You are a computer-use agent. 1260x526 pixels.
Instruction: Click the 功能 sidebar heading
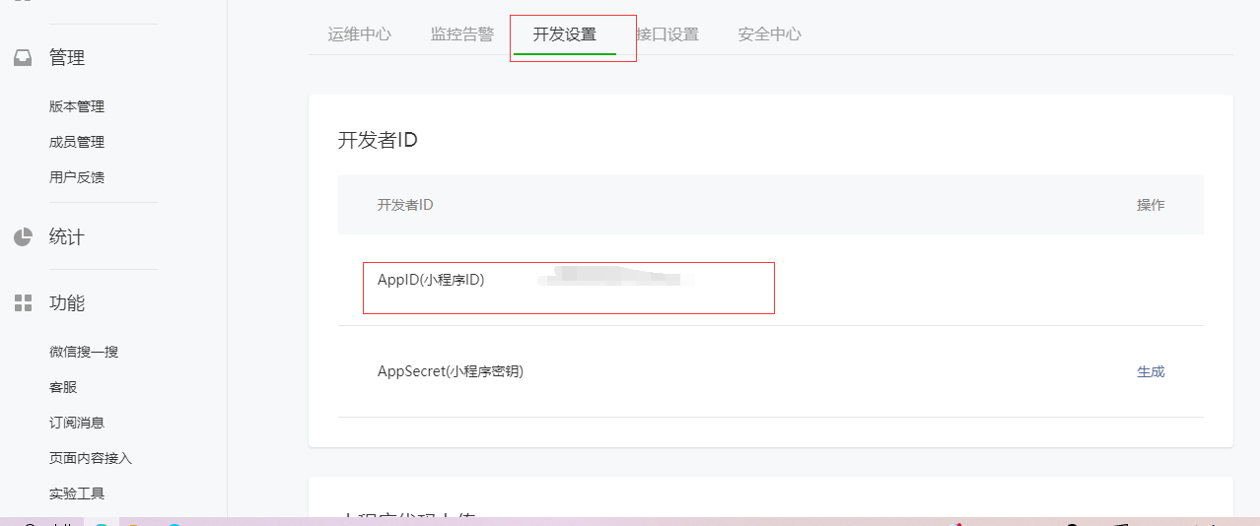(67, 303)
